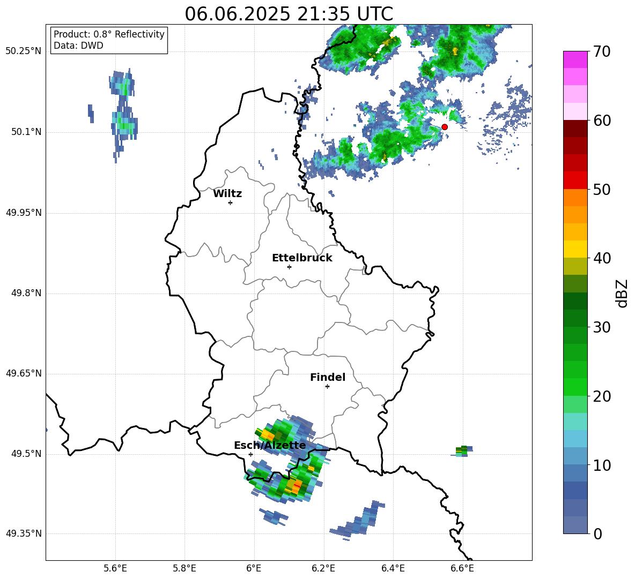Click the dBZ colorbar axis title
The width and height of the screenshot is (635, 579).
click(622, 293)
